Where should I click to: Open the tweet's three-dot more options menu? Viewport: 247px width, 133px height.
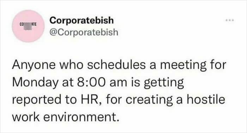230,20
